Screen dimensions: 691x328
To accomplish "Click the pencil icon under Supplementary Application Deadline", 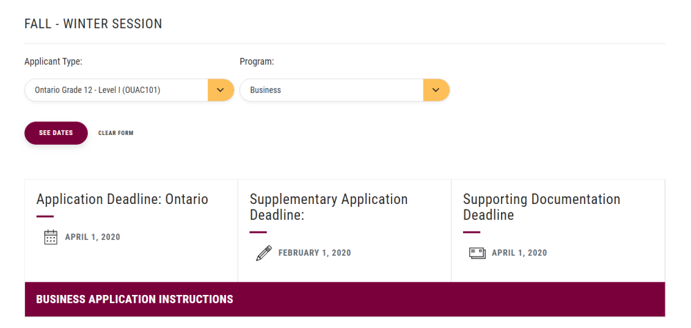I will click(x=263, y=253).
